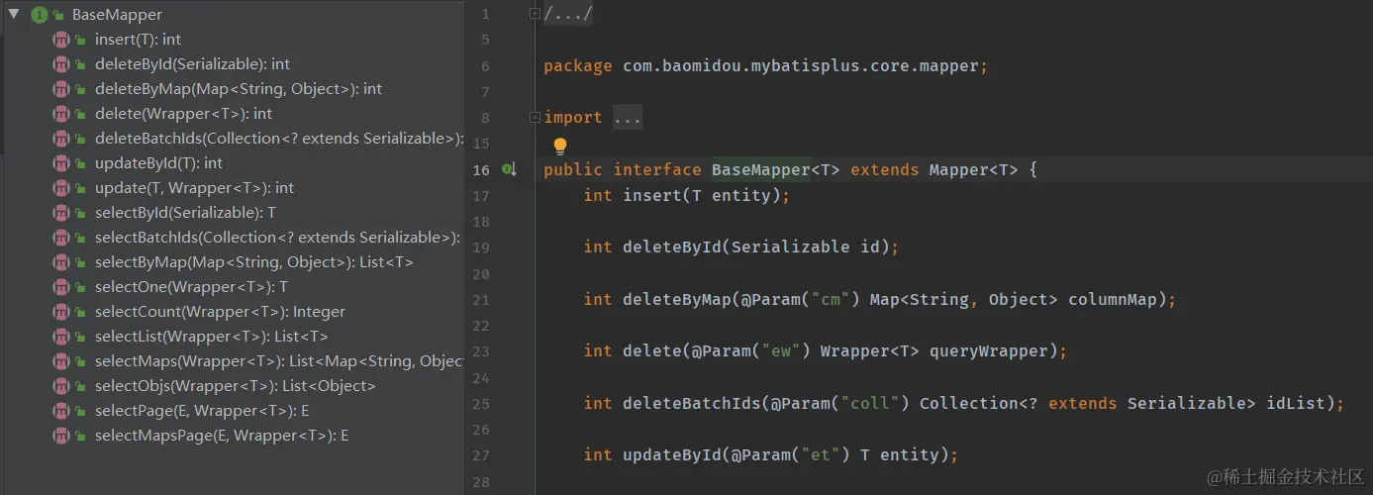Select selectById(Serializable): T entry
The height and width of the screenshot is (495, 1373).
click(x=185, y=213)
